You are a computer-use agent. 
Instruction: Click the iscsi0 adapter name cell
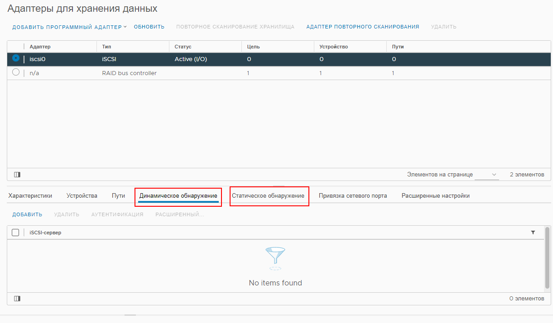pos(37,59)
